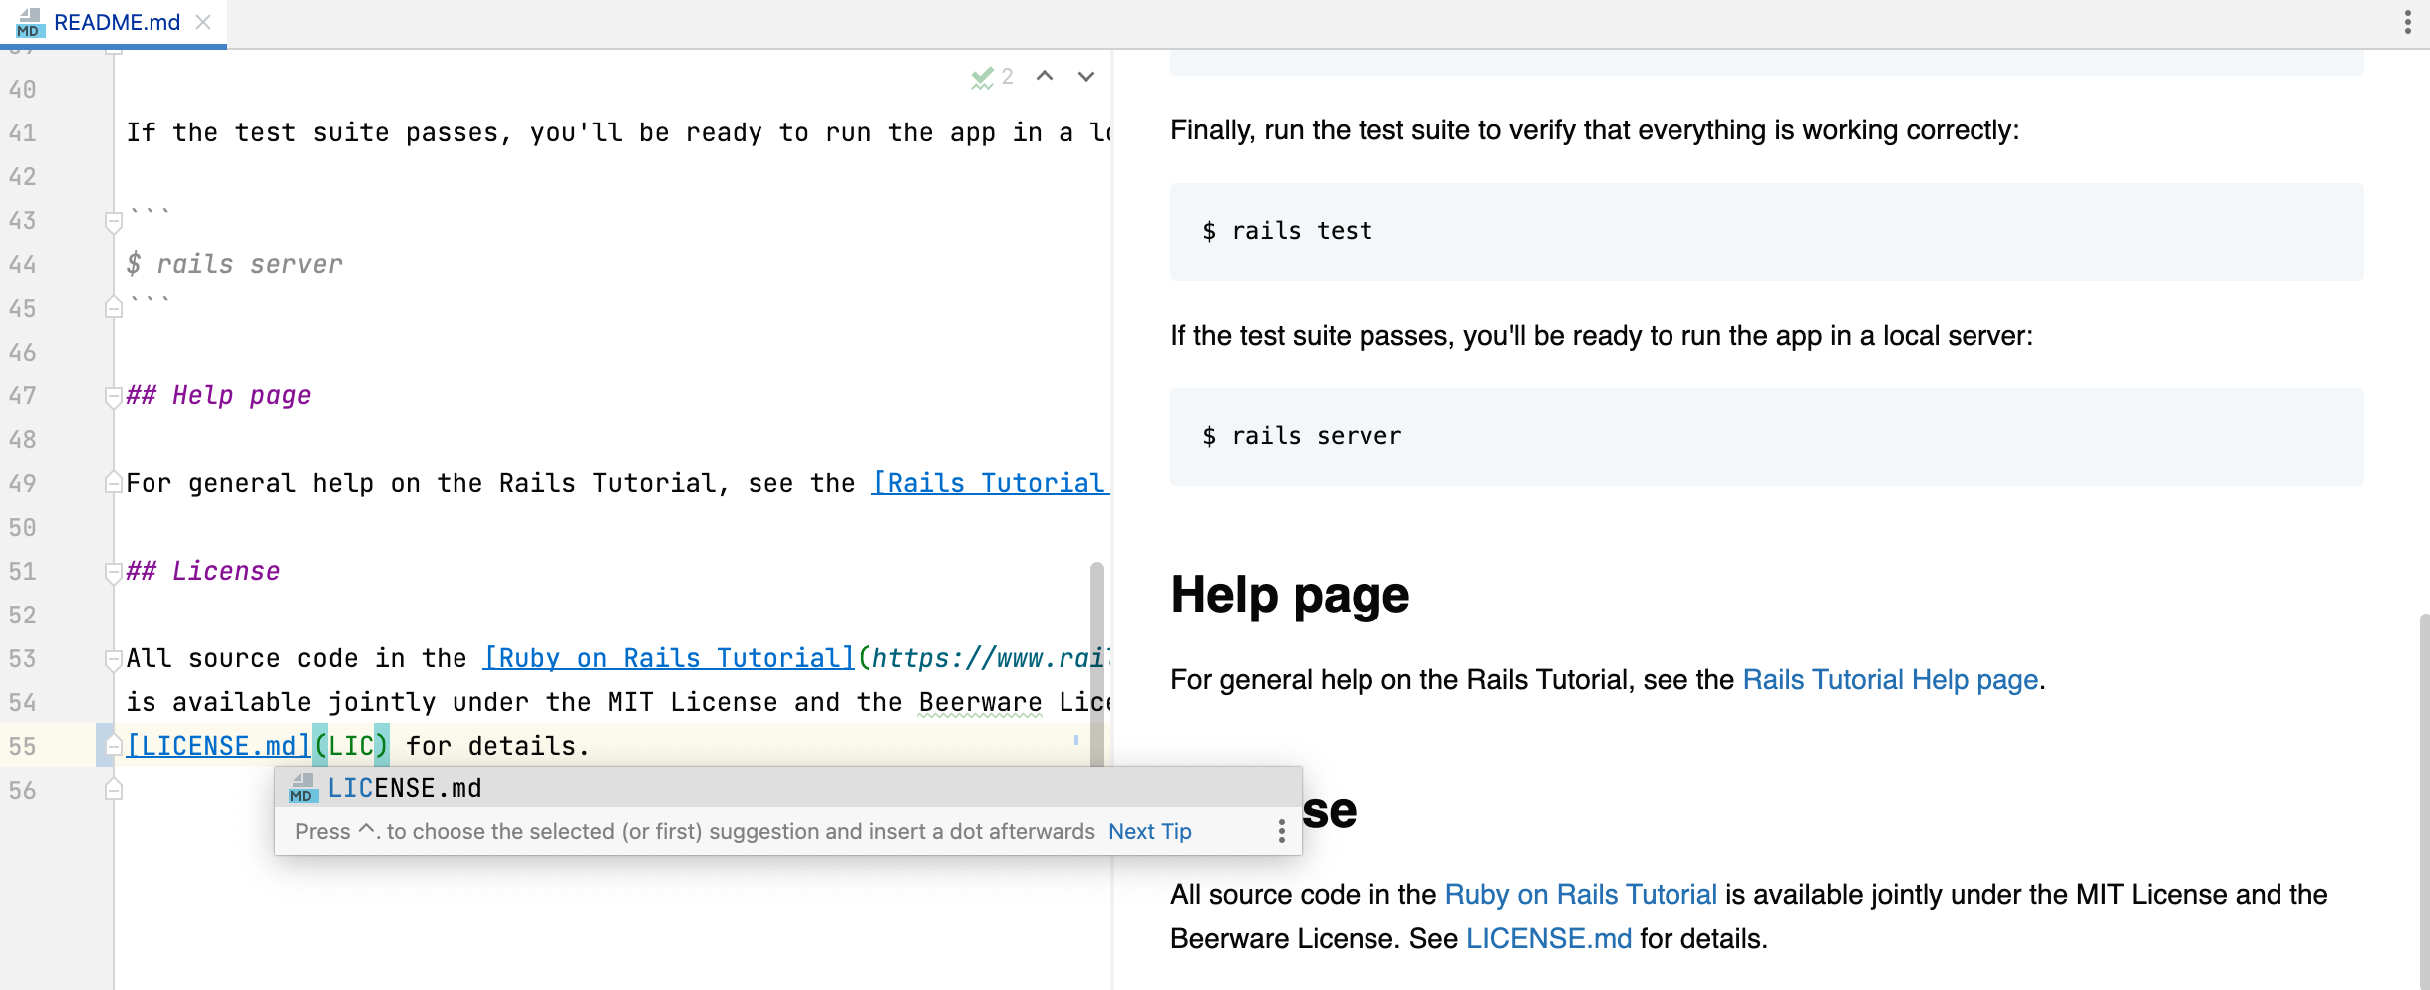Close the README.md tab
This screenshot has width=2430, height=990.
pos(205,22)
